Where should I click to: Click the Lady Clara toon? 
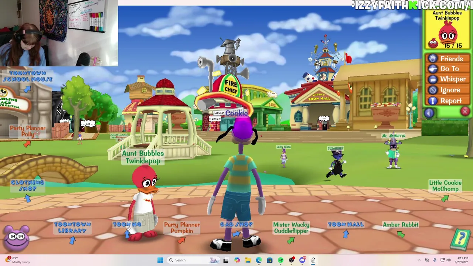(x=283, y=158)
